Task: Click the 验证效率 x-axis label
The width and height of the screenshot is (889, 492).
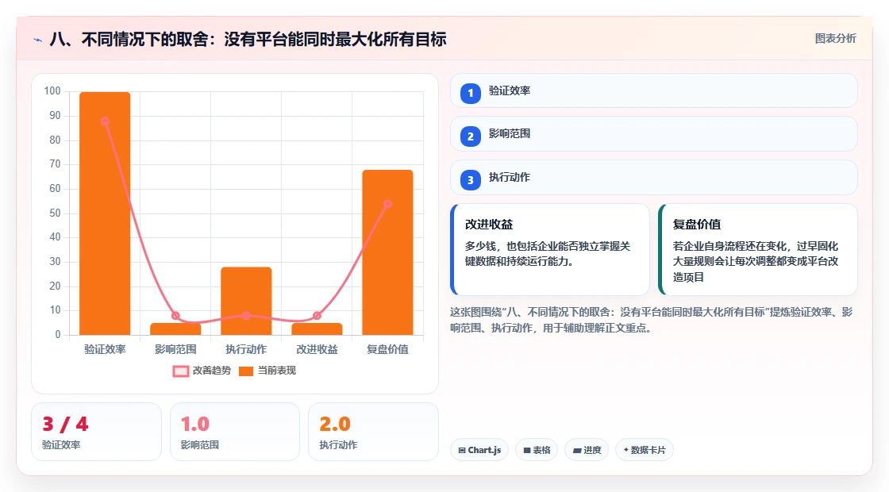Action: click(105, 350)
